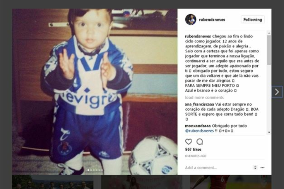Viewport: 284px width, 189px height.
Task: Open monxandraaa commenter profile
Action: [198, 126]
